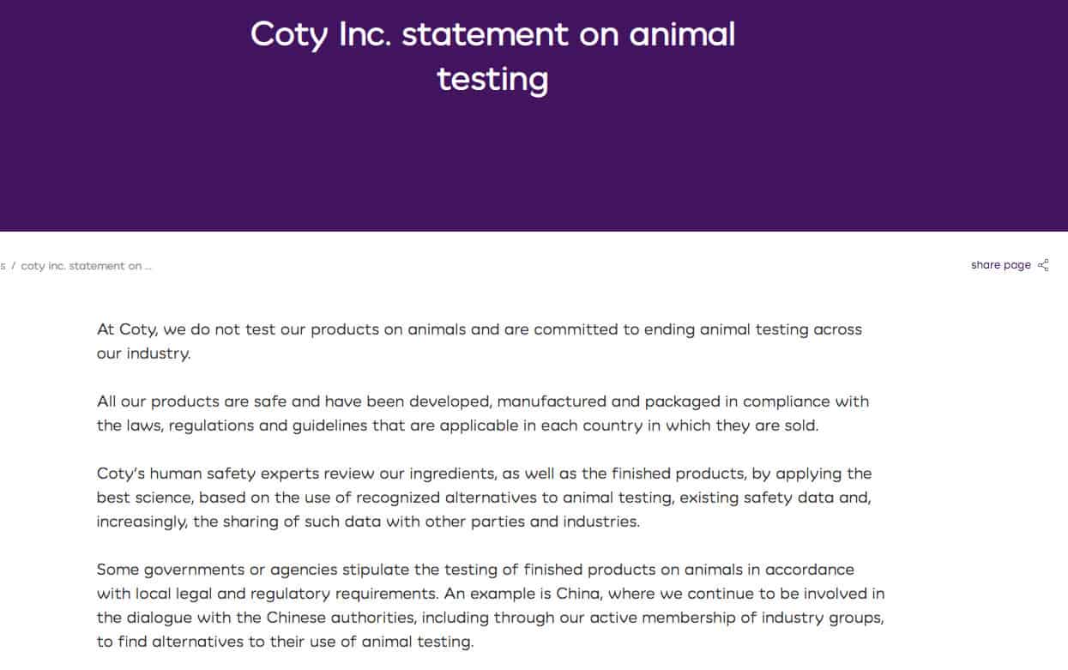Click the word 'testing' in the page title

click(x=492, y=79)
